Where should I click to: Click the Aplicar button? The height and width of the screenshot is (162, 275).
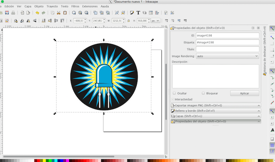point(244,93)
